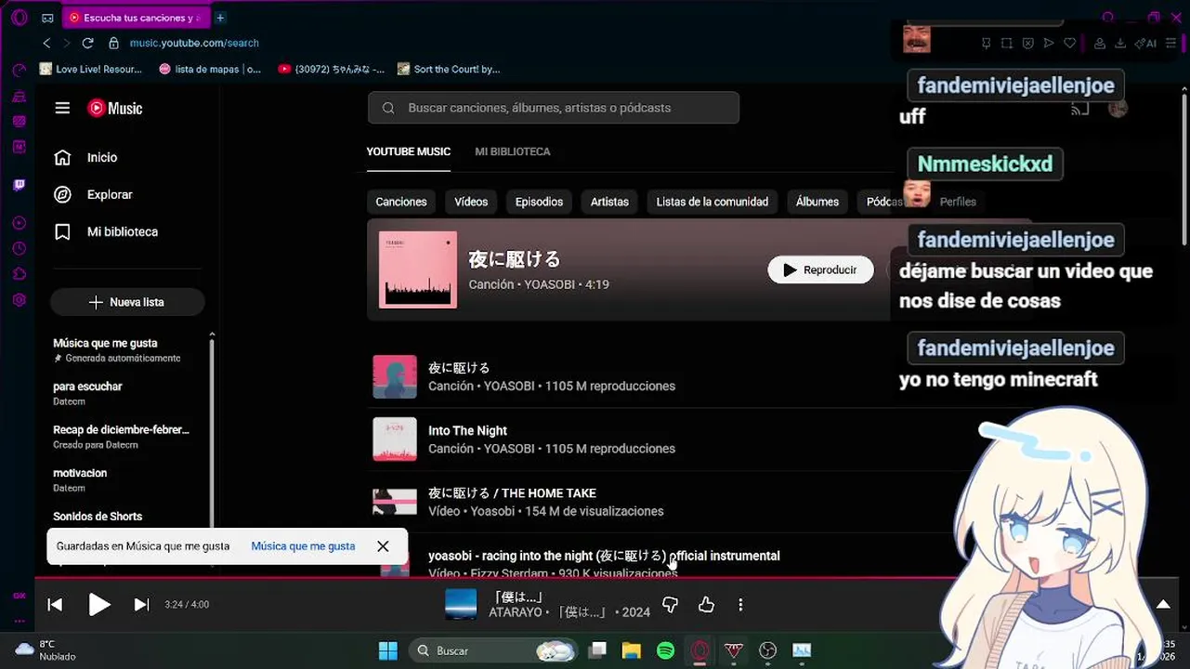Click the YouTube Music logo
This screenshot has width=1190, height=669.
115,109
